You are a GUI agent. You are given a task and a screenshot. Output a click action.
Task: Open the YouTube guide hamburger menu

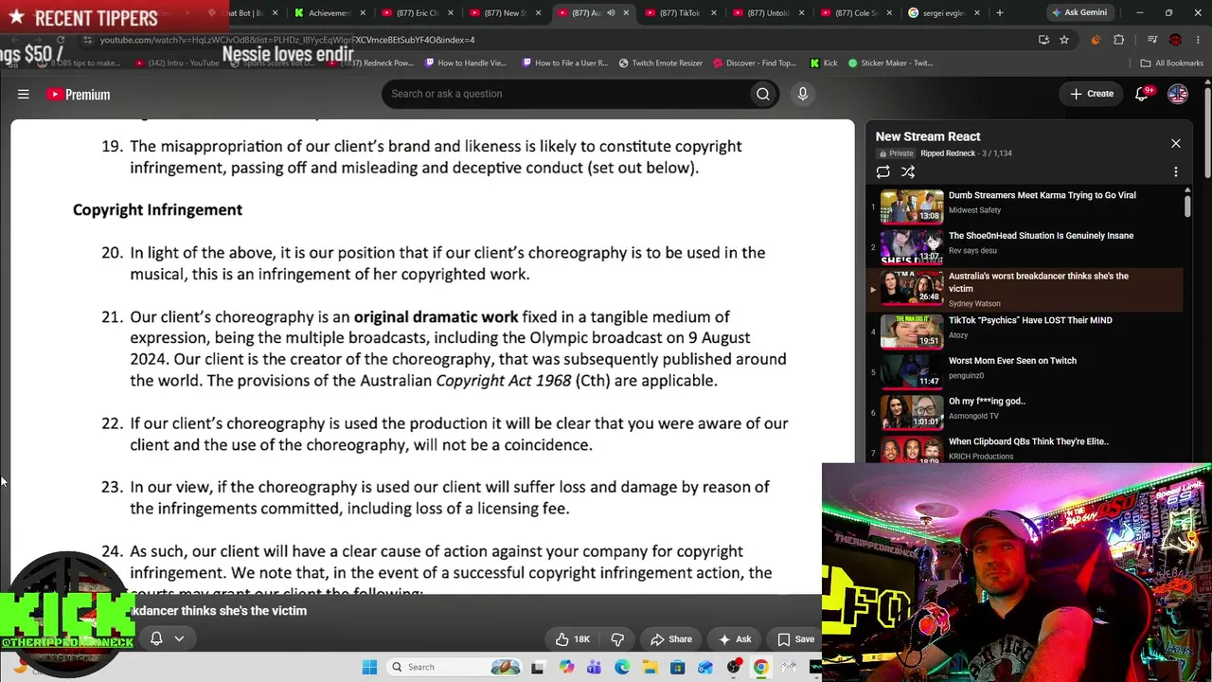point(24,94)
